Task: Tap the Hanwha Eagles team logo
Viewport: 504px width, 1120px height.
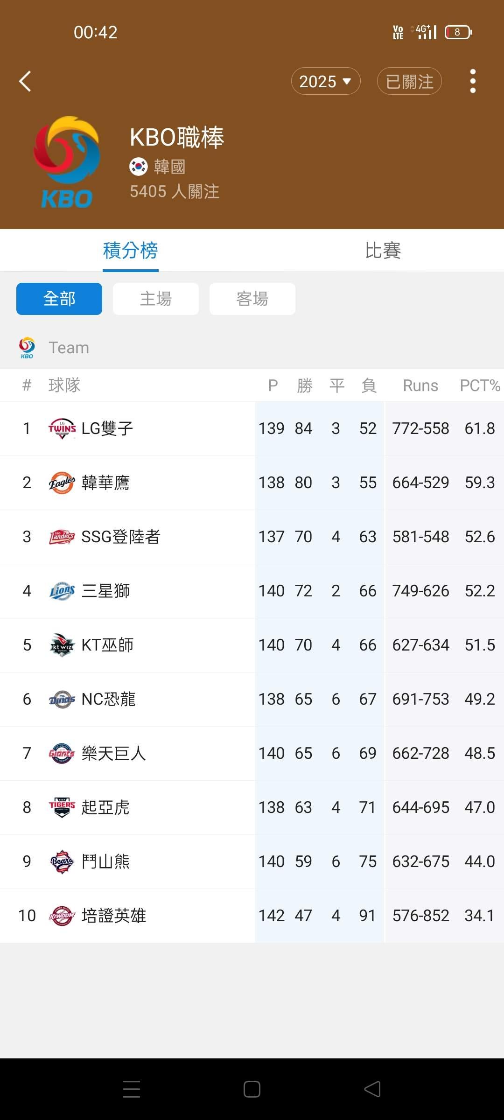Action: [x=62, y=483]
